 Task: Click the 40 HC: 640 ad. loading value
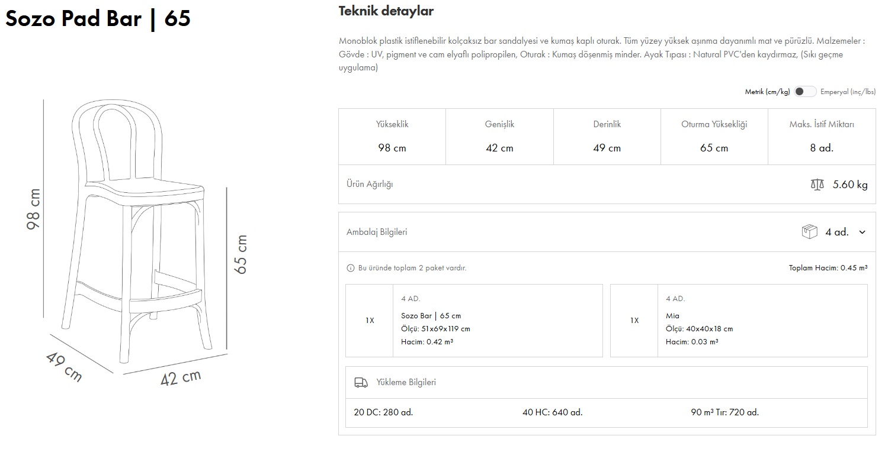pyautogui.click(x=552, y=412)
